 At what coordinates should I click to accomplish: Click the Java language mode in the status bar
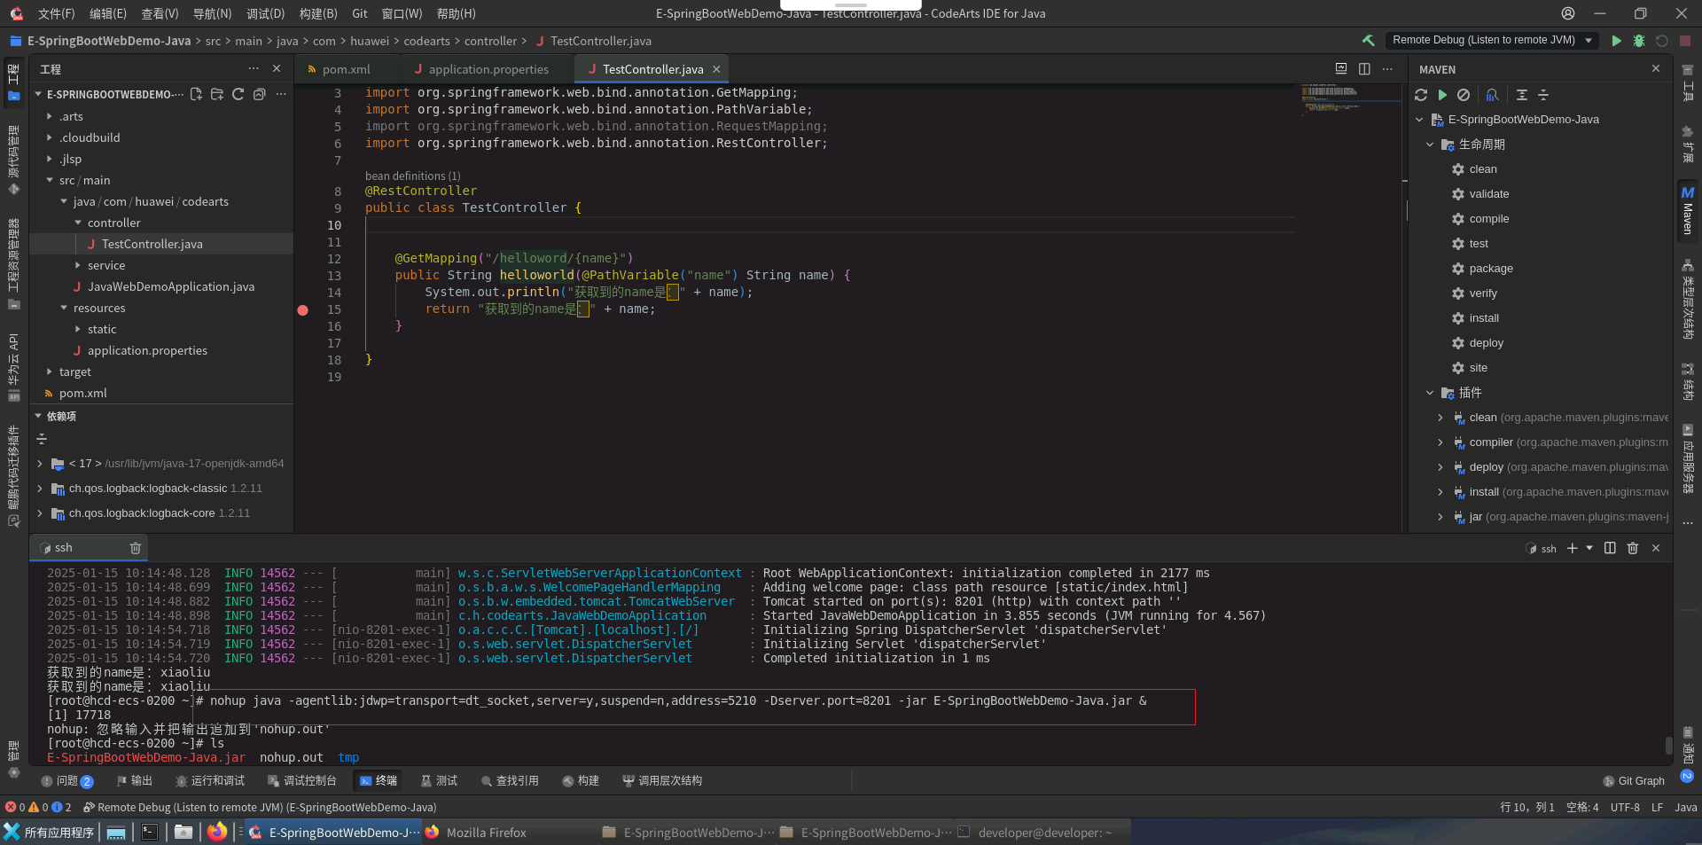pyautogui.click(x=1686, y=808)
